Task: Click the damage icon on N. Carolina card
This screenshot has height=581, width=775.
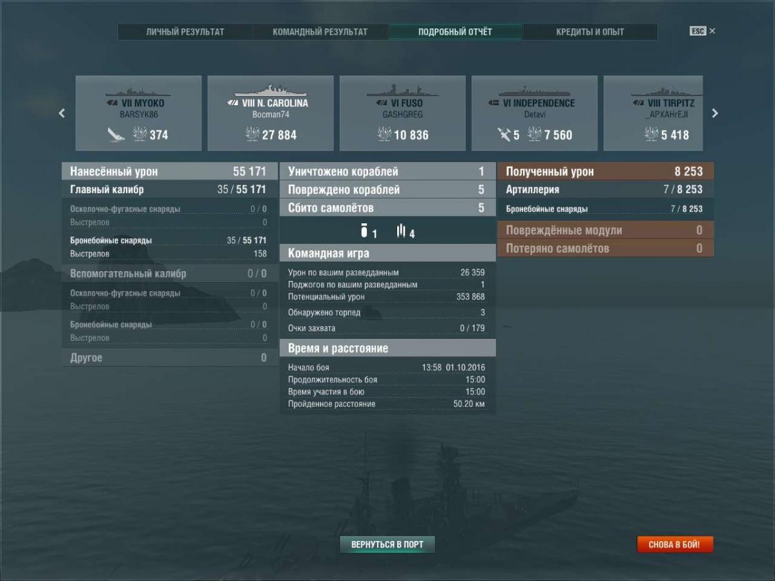Action: 252,134
